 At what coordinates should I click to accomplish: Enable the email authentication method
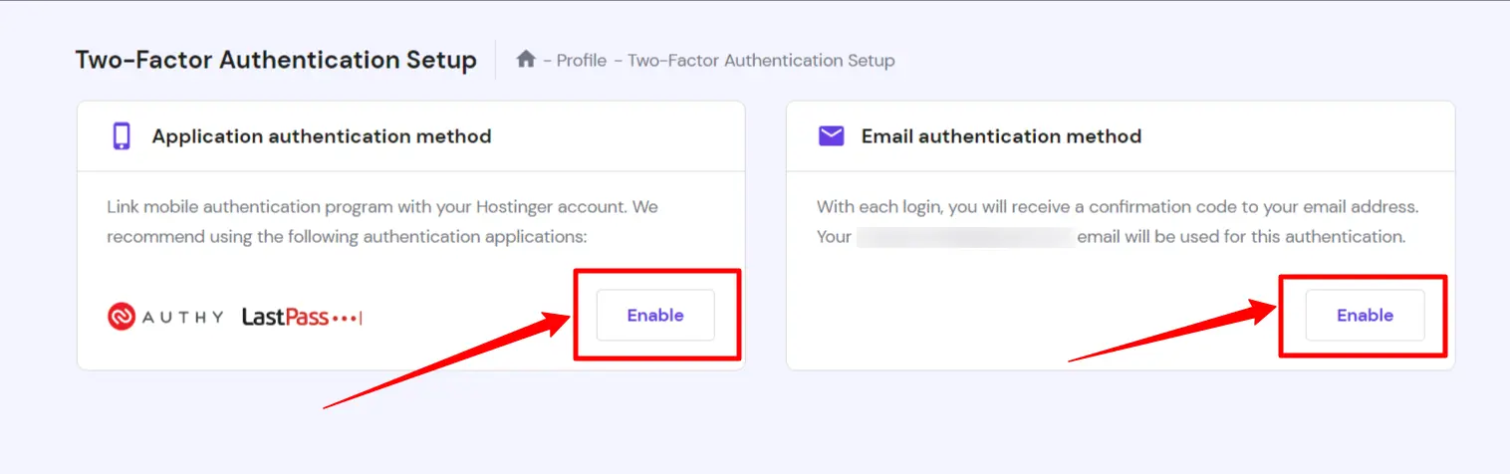1365,316
